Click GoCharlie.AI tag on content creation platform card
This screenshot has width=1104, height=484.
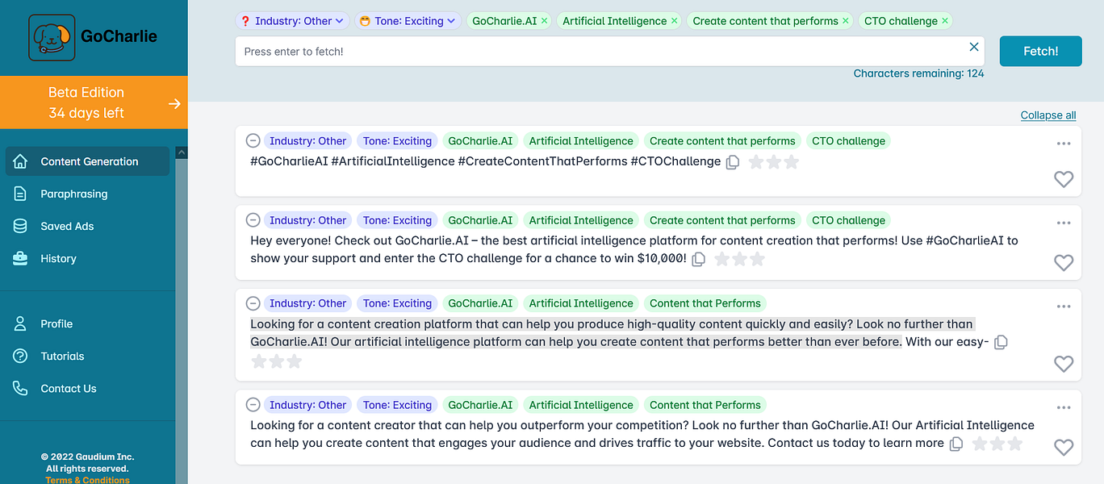tap(480, 303)
